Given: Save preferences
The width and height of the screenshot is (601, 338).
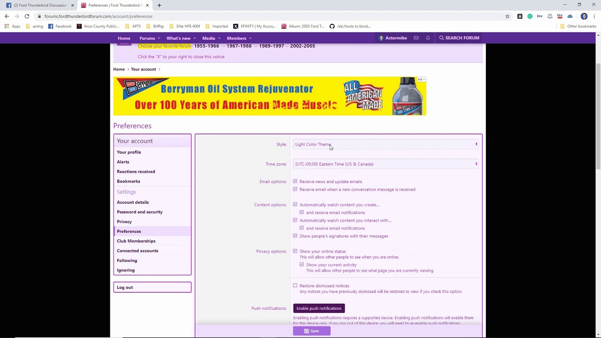Looking at the screenshot, I should 312,331.
